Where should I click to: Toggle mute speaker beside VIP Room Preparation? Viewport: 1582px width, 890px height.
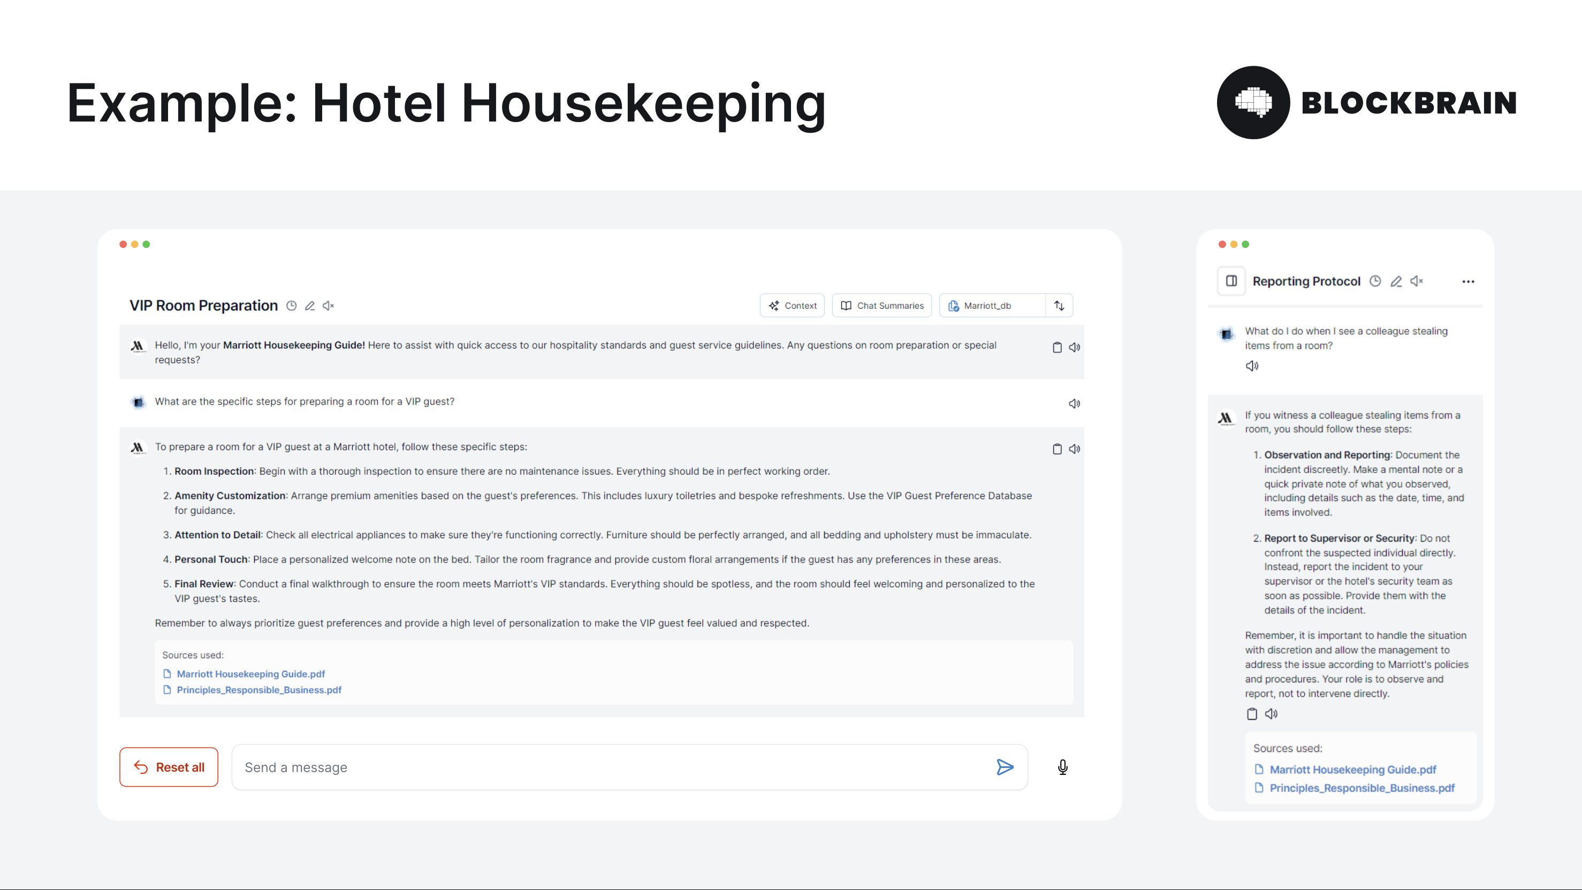point(329,306)
